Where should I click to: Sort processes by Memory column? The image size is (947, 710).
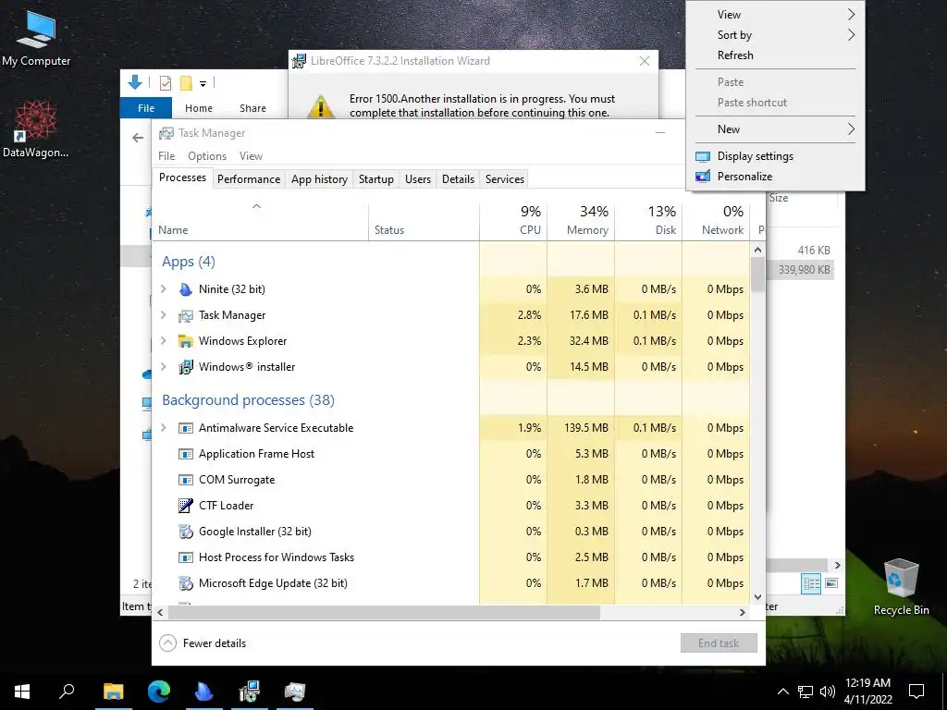click(x=581, y=220)
